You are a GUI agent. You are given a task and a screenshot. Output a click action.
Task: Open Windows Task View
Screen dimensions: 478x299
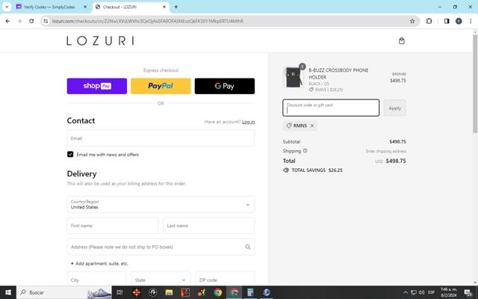pos(119,292)
